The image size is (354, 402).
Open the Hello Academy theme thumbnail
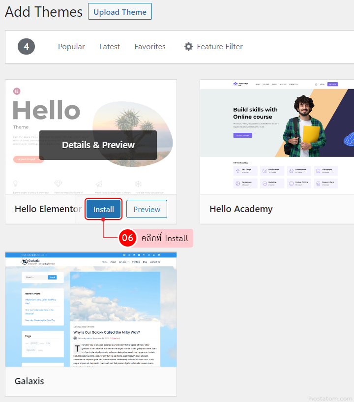pyautogui.click(x=277, y=137)
